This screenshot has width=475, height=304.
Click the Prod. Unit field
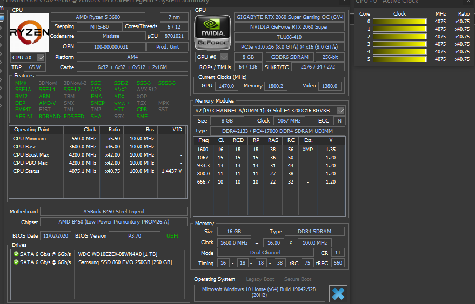point(168,47)
